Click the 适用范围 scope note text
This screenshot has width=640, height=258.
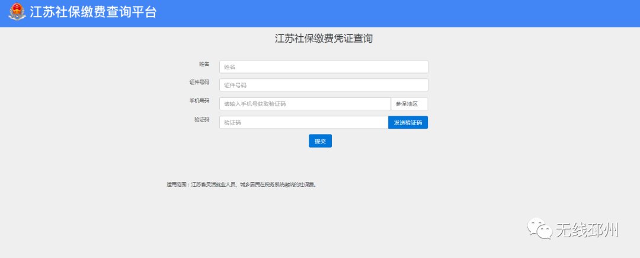pyautogui.click(x=241, y=184)
